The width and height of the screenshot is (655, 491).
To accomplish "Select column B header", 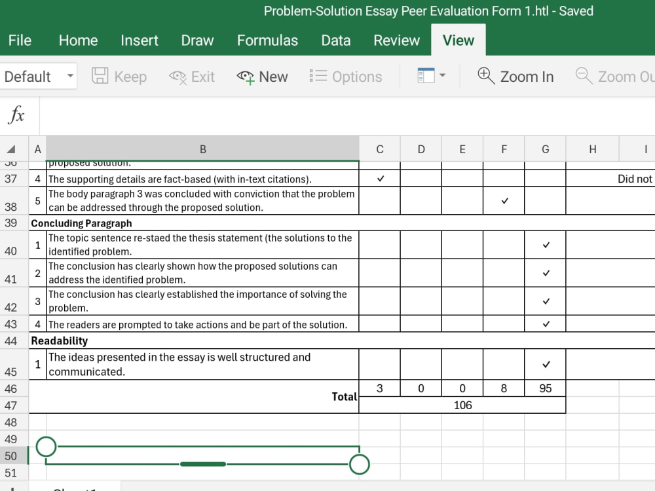I will [202, 149].
